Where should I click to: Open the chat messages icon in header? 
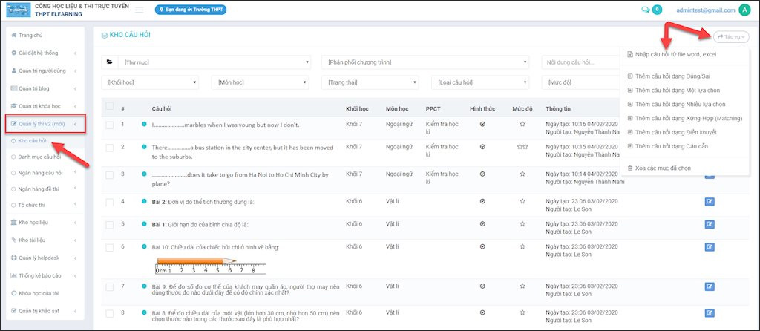click(646, 10)
